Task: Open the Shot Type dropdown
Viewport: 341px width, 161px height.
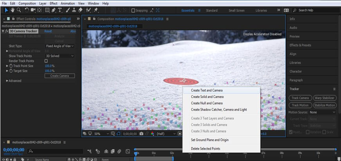Action: [60, 46]
